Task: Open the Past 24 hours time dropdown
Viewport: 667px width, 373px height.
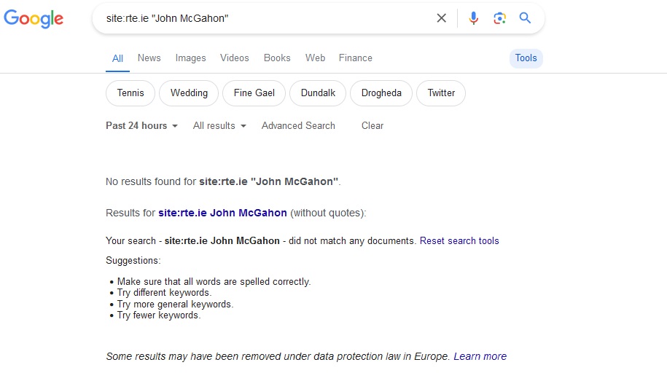Action: (x=141, y=126)
